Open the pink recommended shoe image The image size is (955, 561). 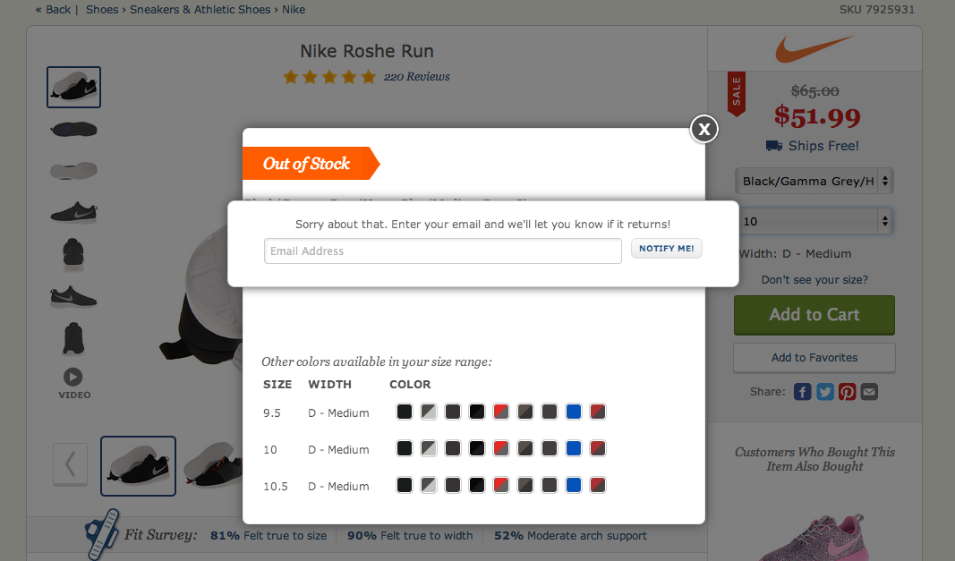(x=813, y=537)
